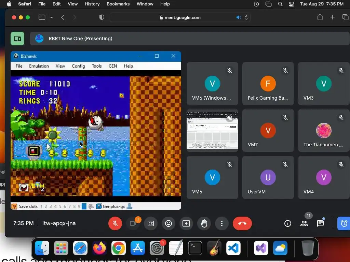350x262 pixels.
Task: Click Safari privacy shield icon
Action: coord(102,17)
